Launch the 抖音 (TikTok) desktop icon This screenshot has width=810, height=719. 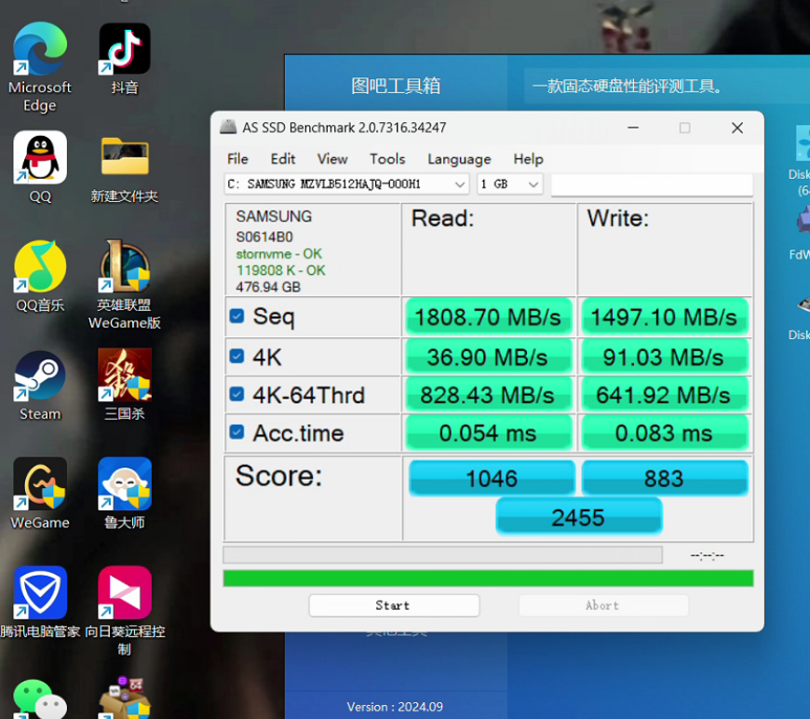click(125, 48)
